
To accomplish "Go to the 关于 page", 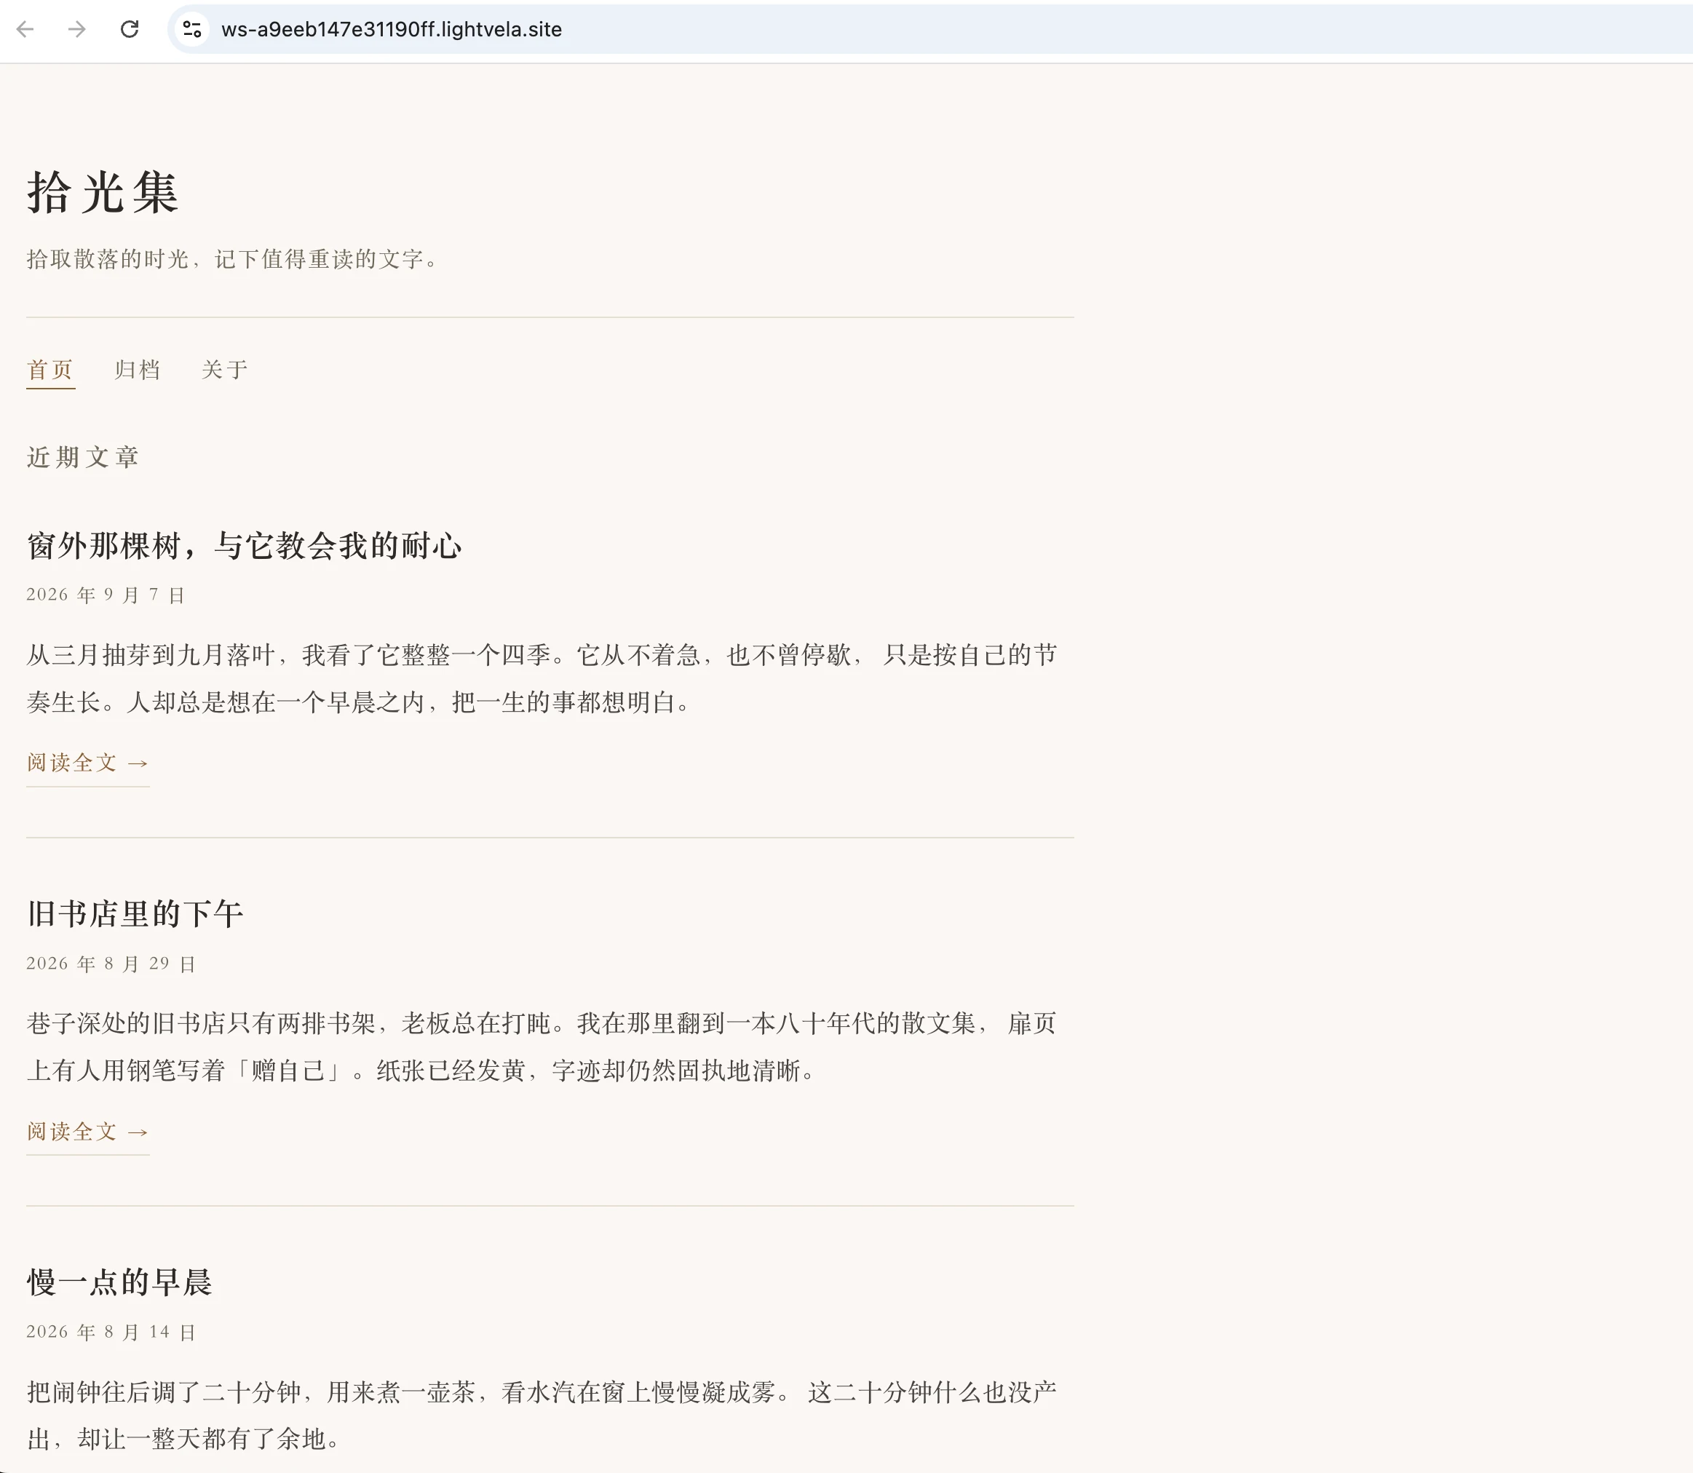I will pos(224,370).
